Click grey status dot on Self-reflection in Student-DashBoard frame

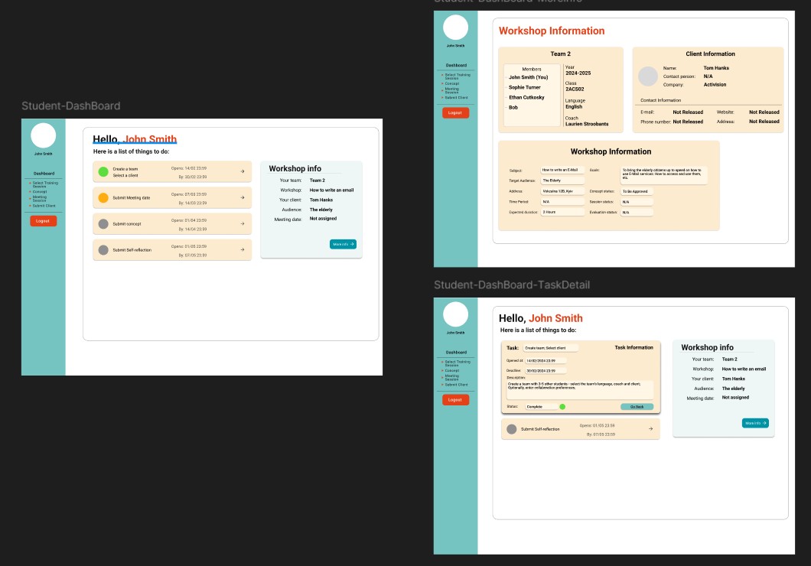click(x=103, y=249)
